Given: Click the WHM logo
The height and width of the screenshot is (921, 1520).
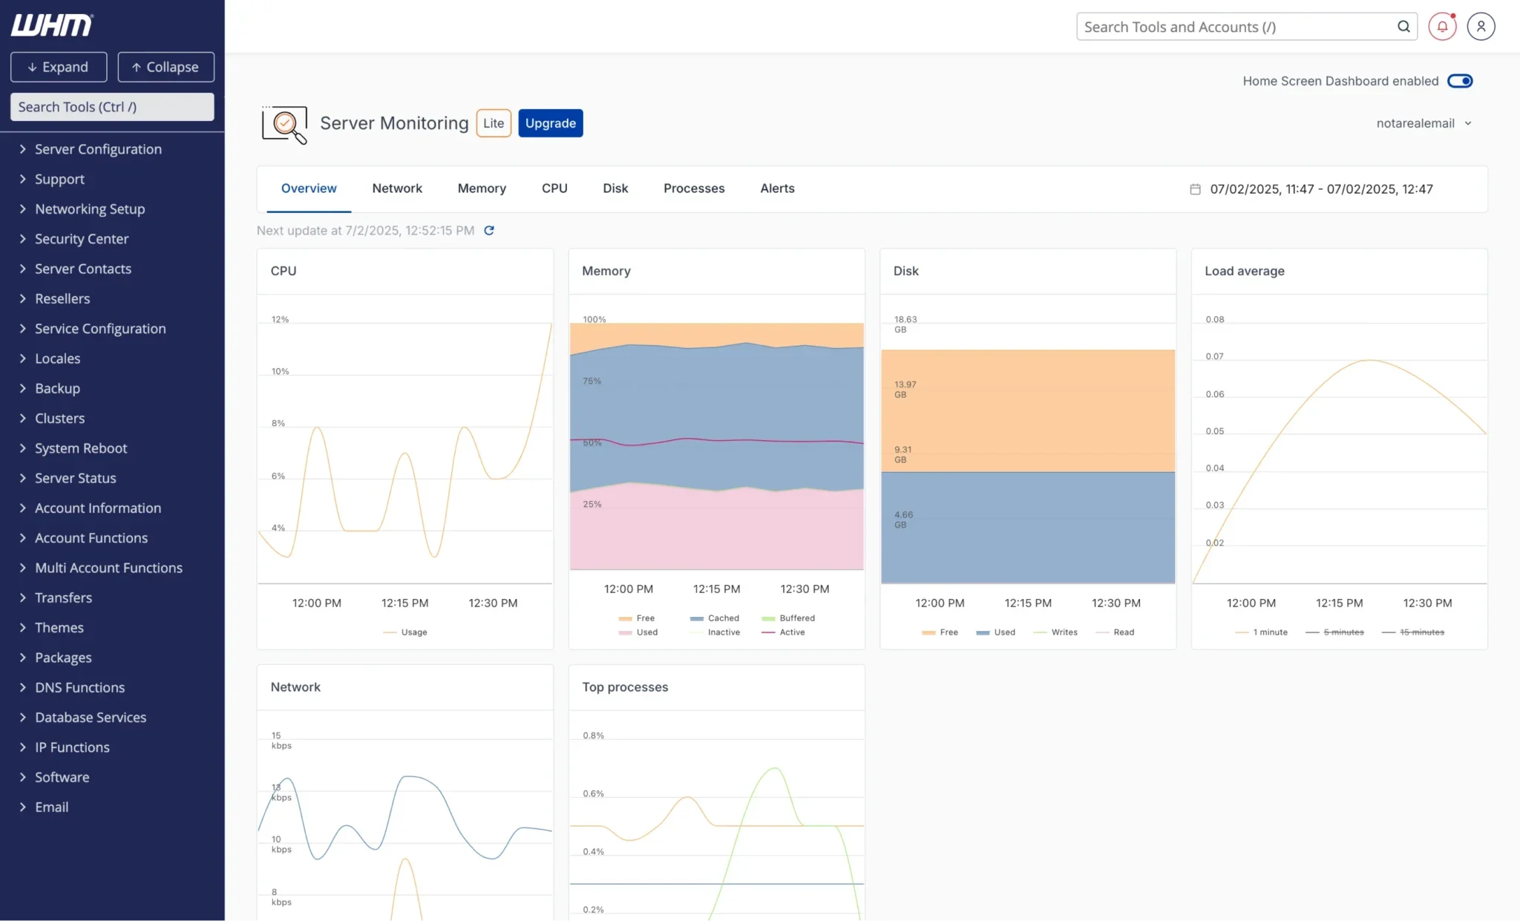Looking at the screenshot, I should click(51, 24).
